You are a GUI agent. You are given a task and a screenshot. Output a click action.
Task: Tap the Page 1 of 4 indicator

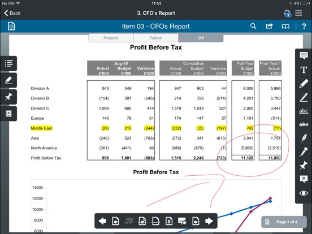point(284,222)
